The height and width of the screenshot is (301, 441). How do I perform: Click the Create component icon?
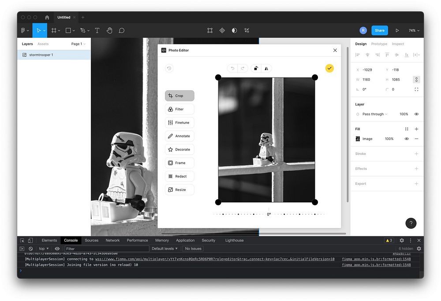click(222, 30)
